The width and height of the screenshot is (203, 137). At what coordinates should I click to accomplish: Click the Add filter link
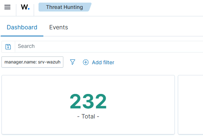pos(103,62)
